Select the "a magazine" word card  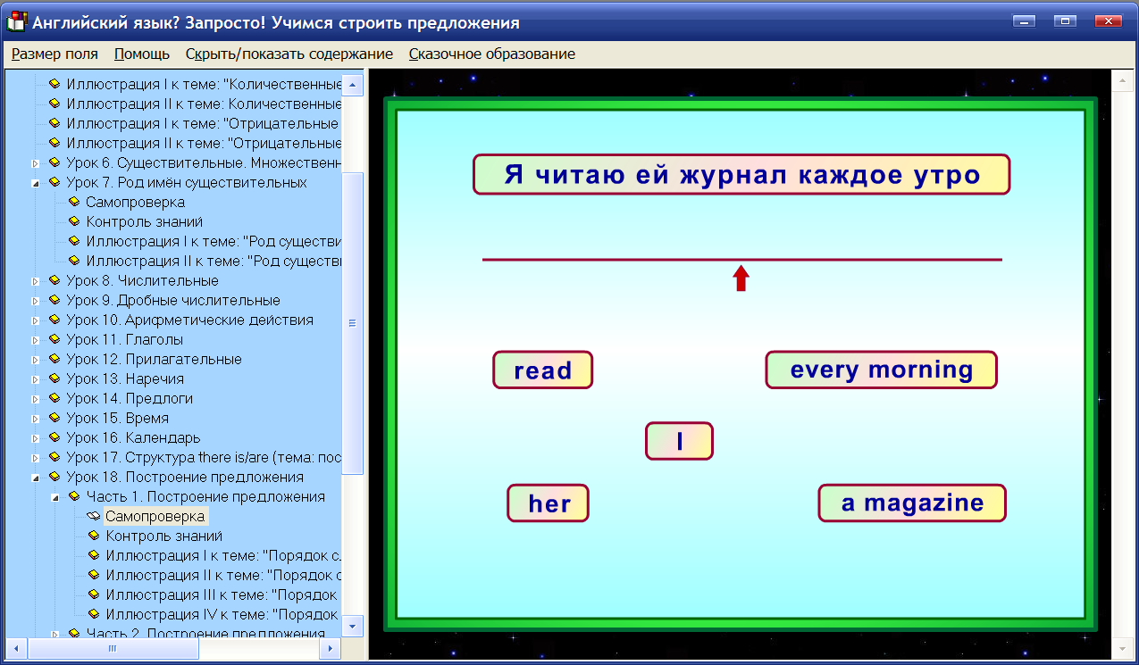tap(911, 503)
